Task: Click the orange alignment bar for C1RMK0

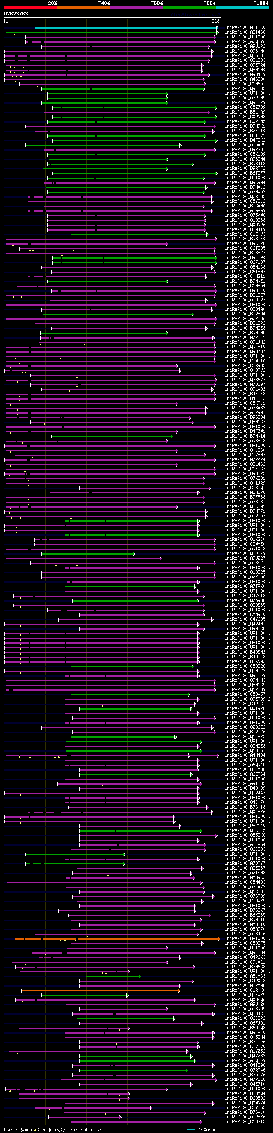Action: 101,990
